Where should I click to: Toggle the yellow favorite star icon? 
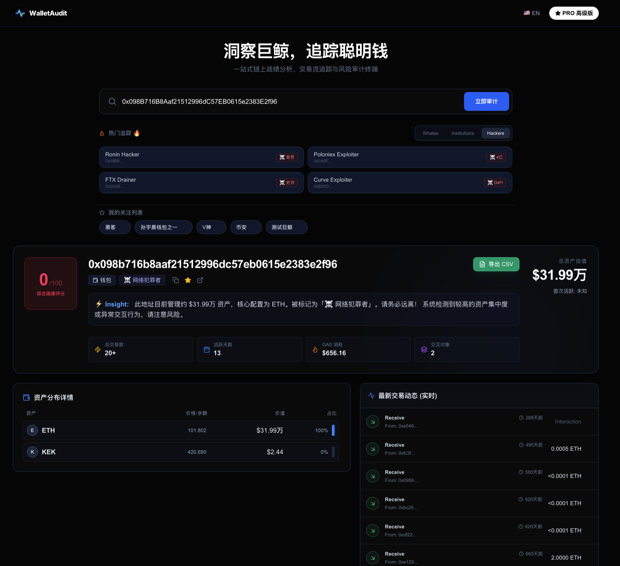point(188,280)
